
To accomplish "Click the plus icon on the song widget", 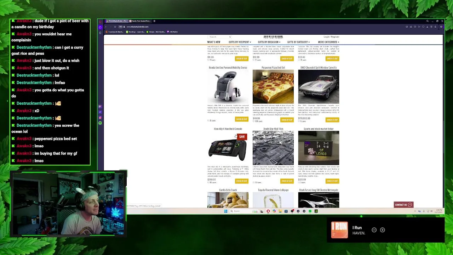I will [382, 230].
